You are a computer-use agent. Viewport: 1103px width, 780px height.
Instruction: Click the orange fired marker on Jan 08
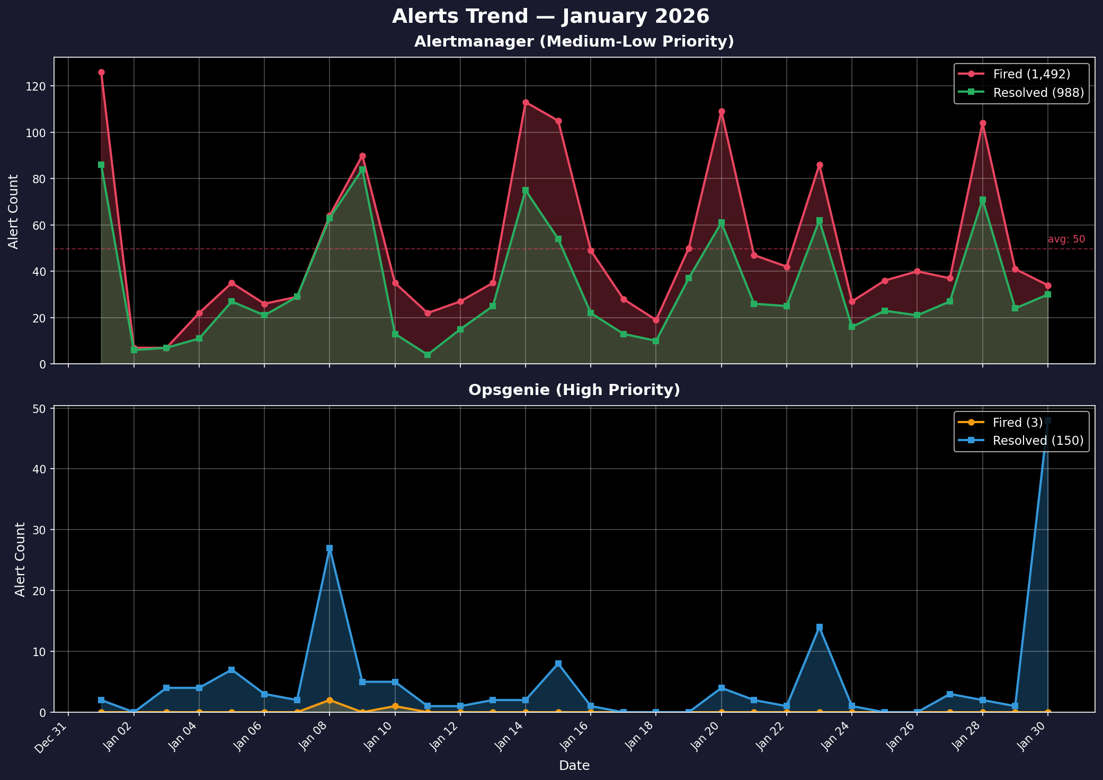(x=330, y=700)
